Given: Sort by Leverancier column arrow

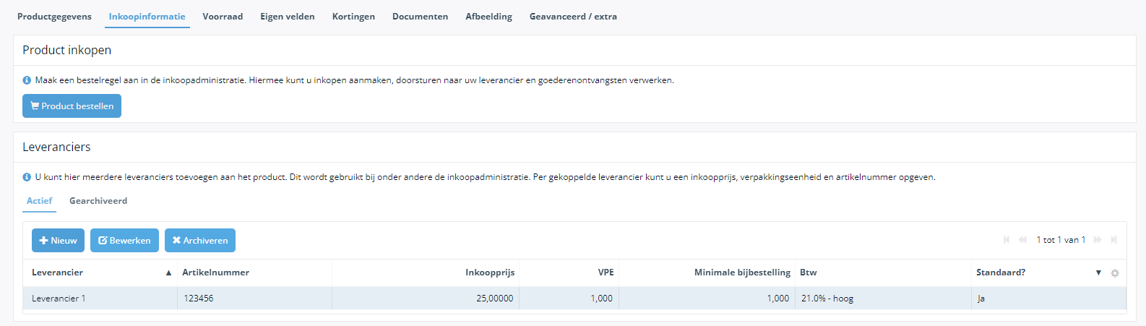Looking at the screenshot, I should pos(168,273).
